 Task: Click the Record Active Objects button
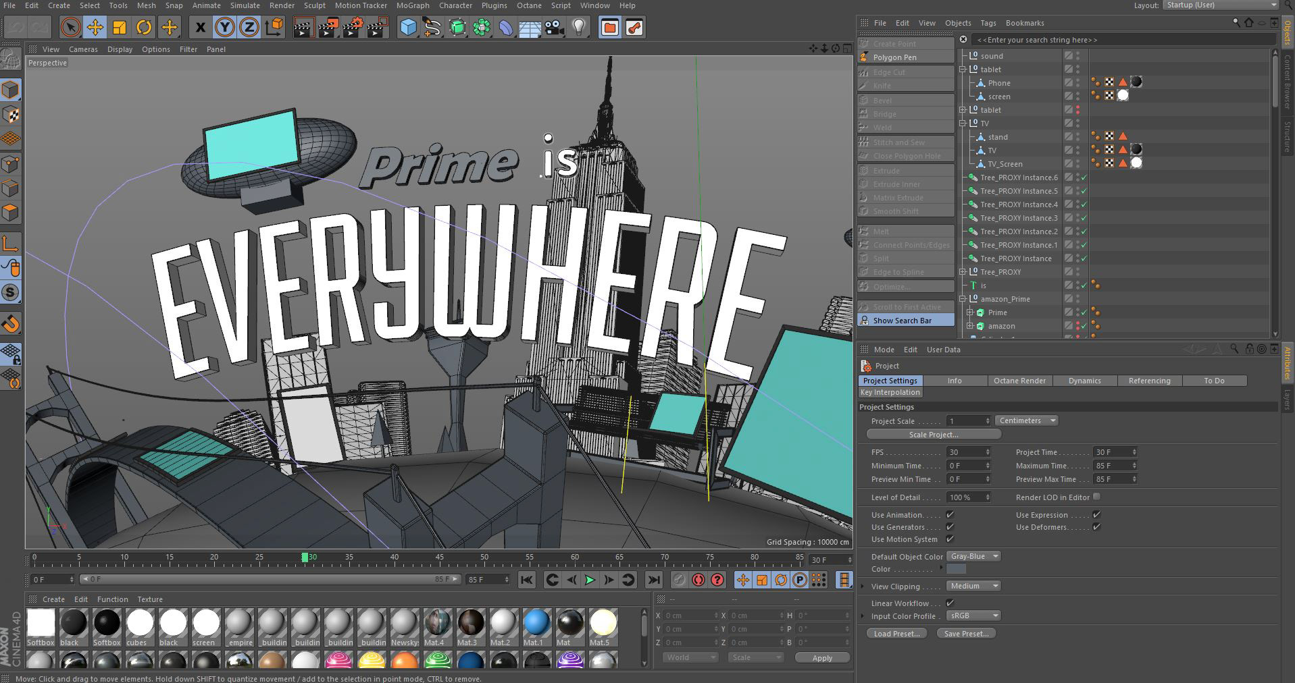tap(679, 580)
